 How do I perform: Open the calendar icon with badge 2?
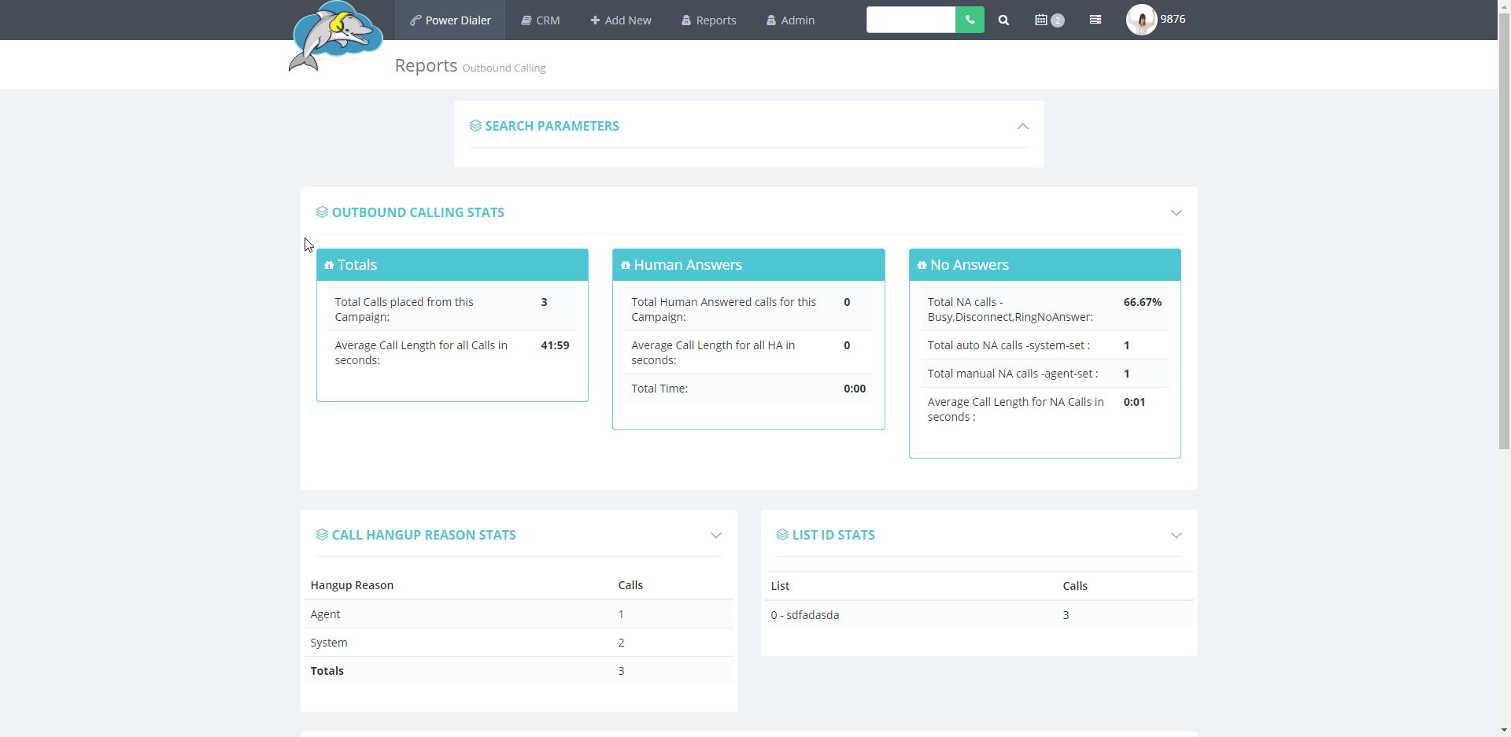point(1049,20)
